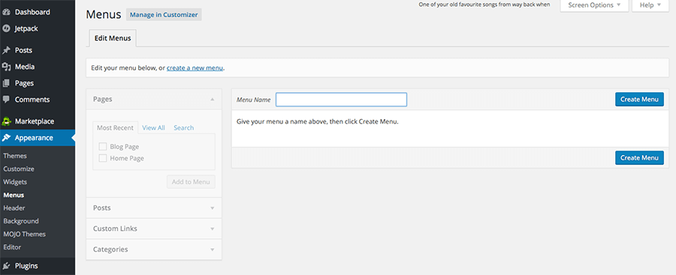Click the Menus page heading
Screen dimensions: 676x275
pos(104,14)
